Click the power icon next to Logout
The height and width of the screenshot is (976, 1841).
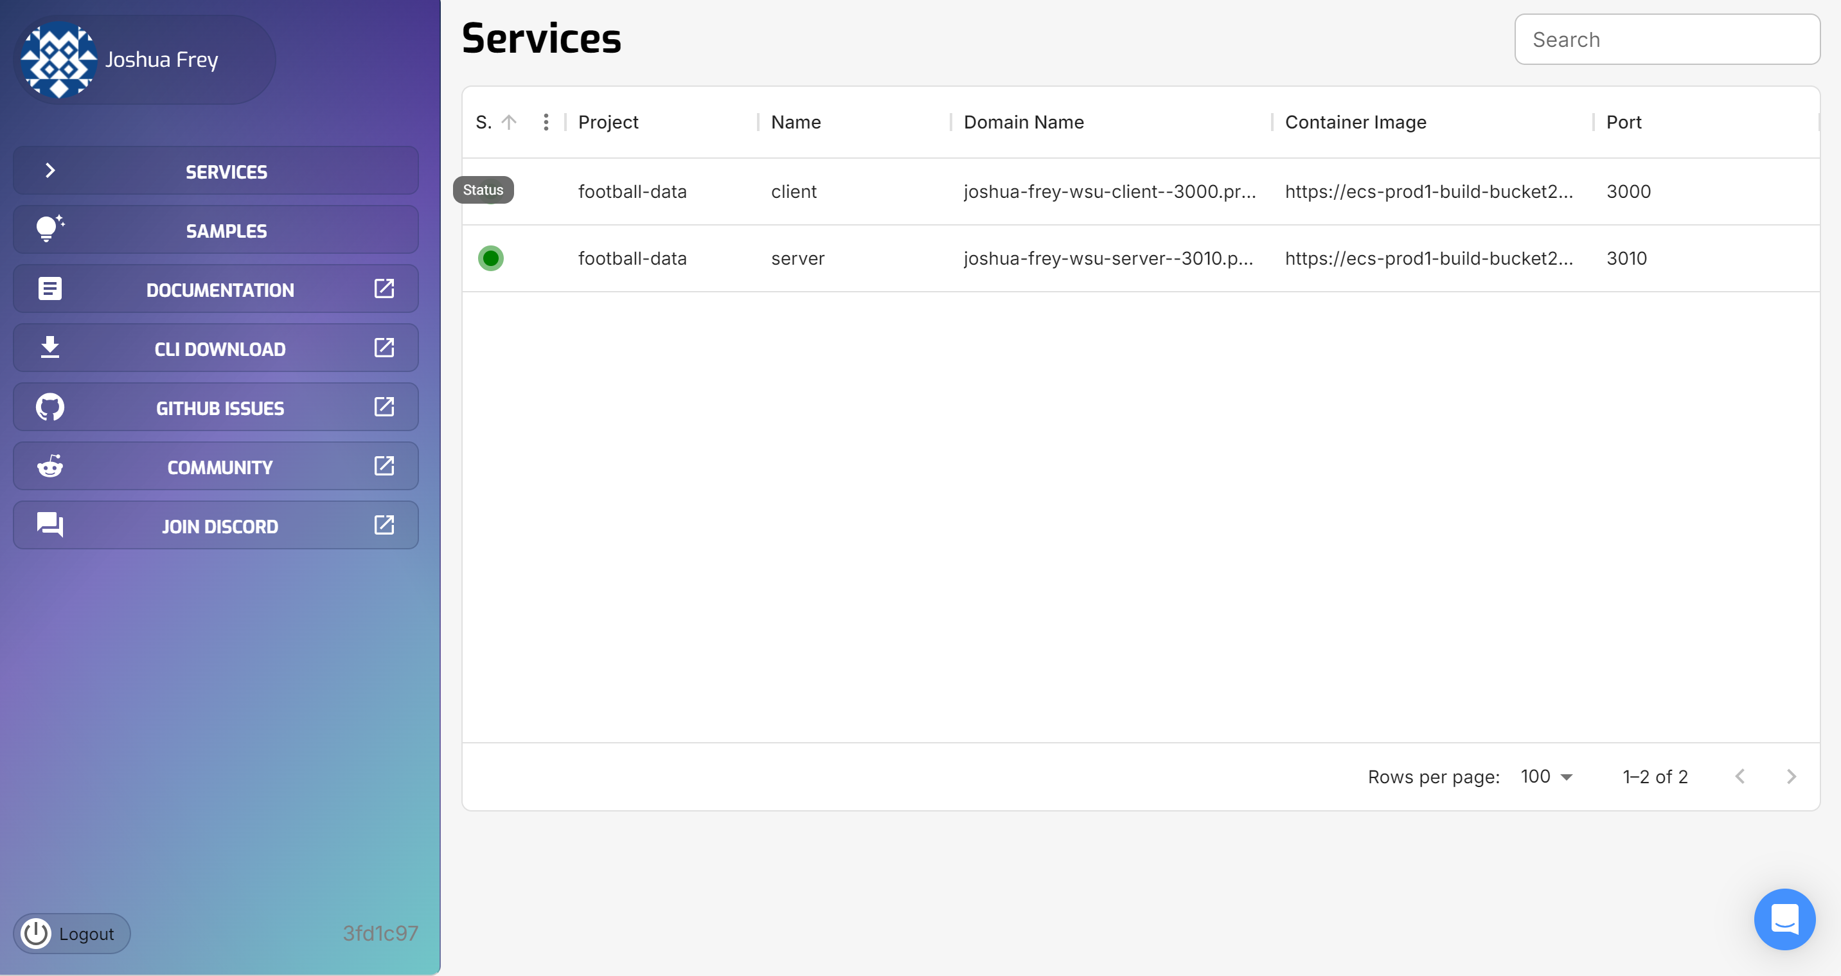click(x=36, y=933)
